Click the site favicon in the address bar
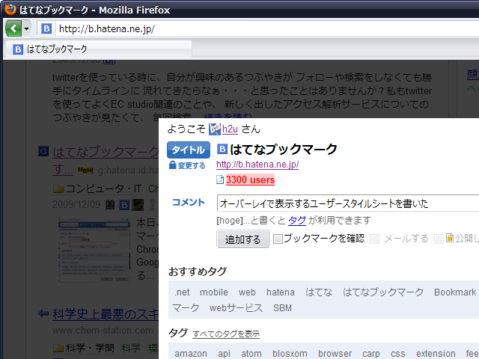 click(46, 28)
